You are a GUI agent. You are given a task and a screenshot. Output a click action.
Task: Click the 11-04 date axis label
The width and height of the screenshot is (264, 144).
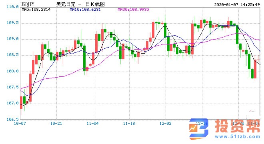click(93, 124)
